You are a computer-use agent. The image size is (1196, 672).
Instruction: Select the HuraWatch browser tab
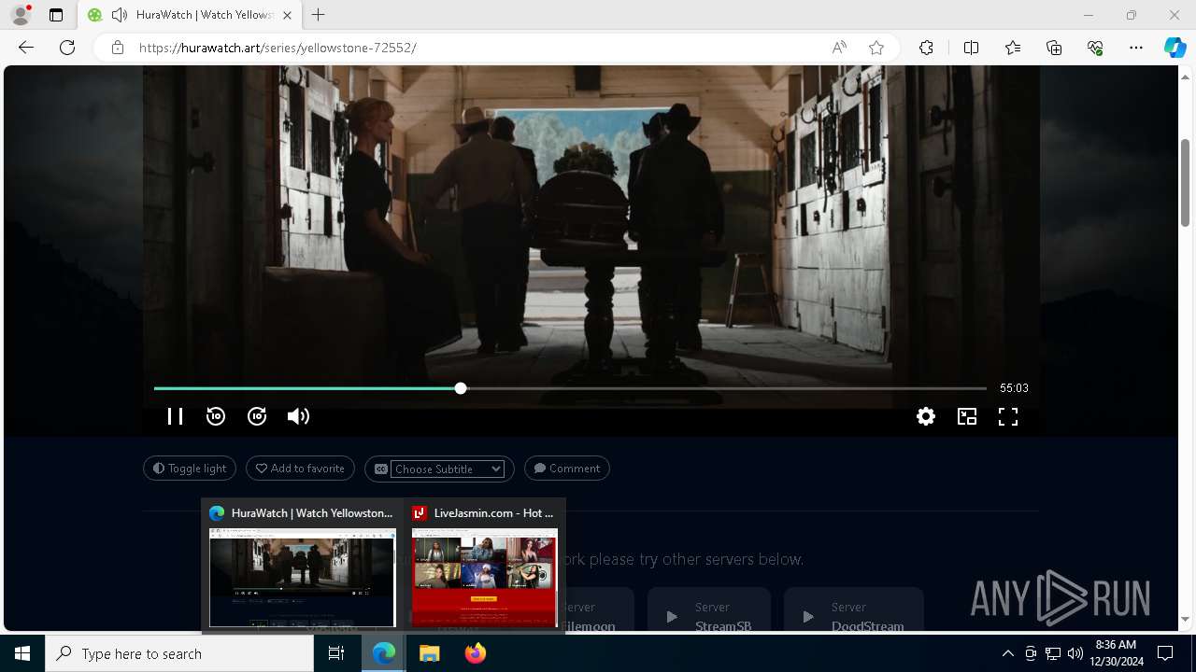click(190, 15)
